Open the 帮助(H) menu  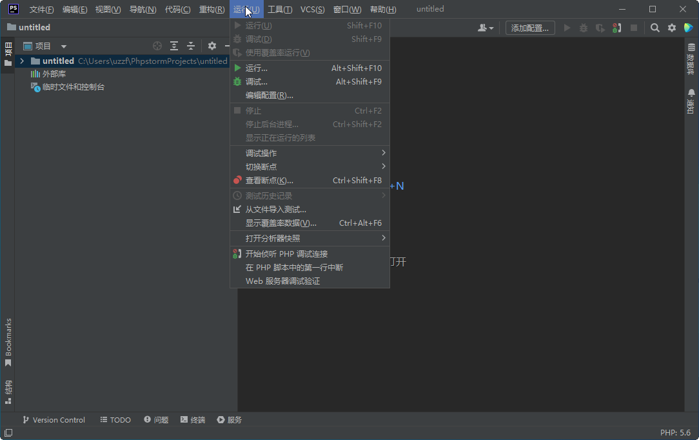pos(383,10)
